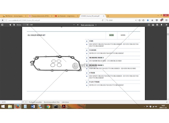This screenshot has width=169, height=123.
Task: Bookmark this page with star icon
Action: point(140,20)
